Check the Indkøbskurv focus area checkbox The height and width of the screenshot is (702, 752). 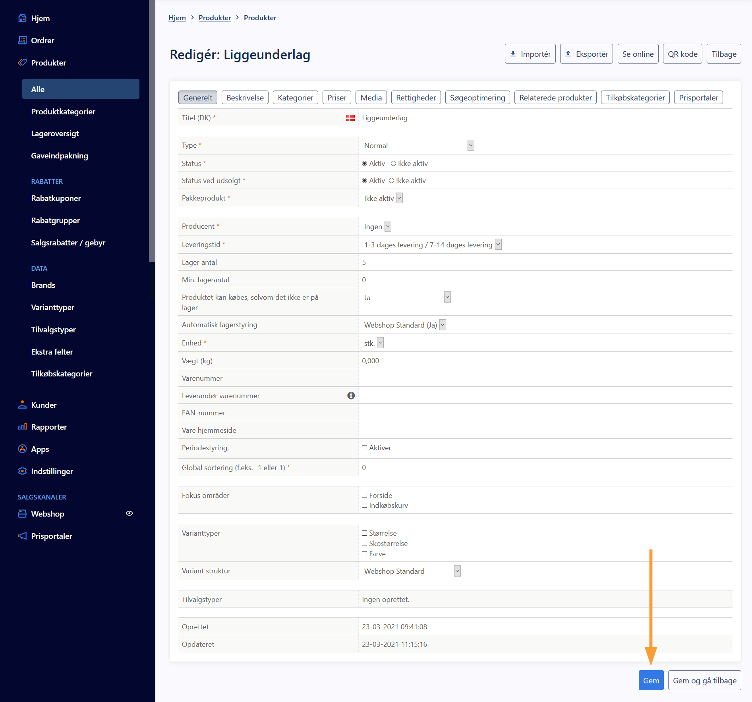[364, 505]
